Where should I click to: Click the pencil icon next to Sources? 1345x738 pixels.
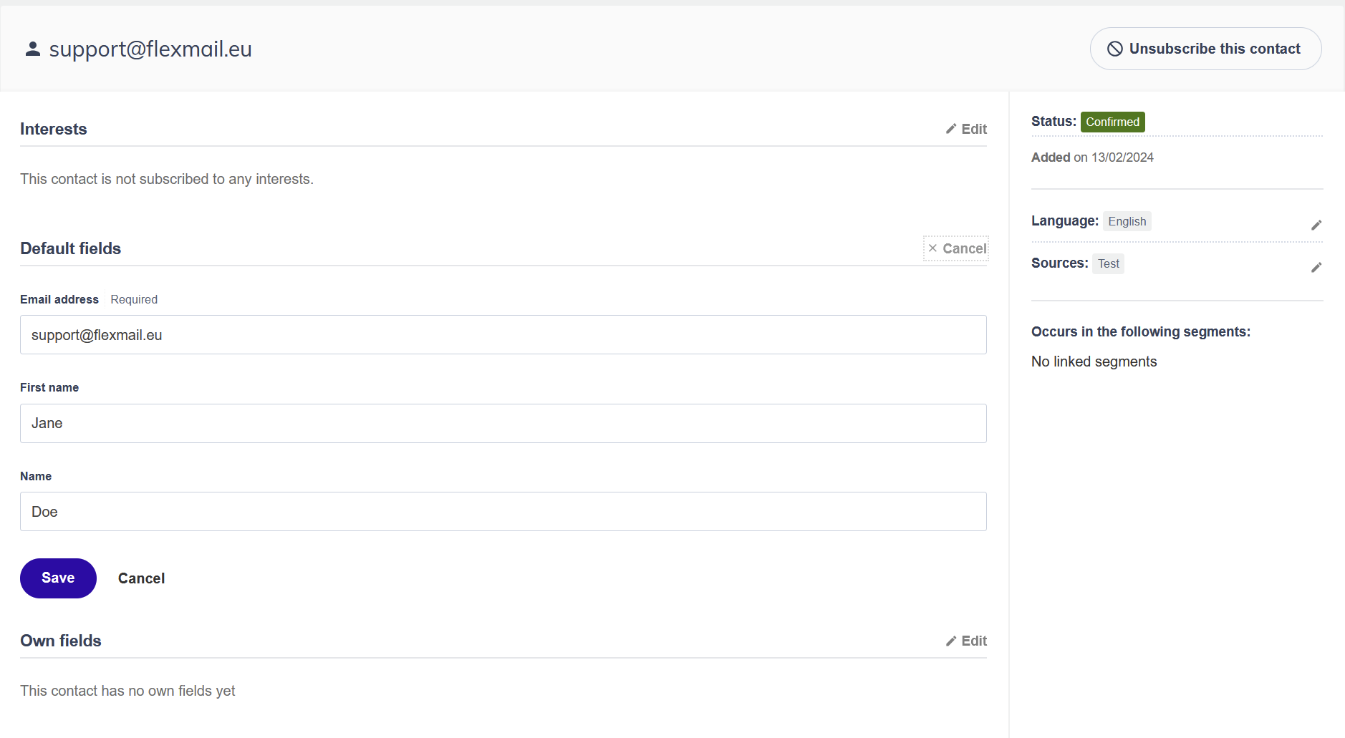[1316, 267]
